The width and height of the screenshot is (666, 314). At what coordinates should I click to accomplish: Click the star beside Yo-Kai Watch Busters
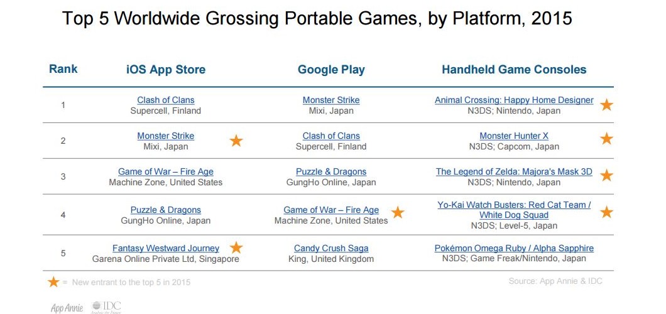[x=606, y=211]
